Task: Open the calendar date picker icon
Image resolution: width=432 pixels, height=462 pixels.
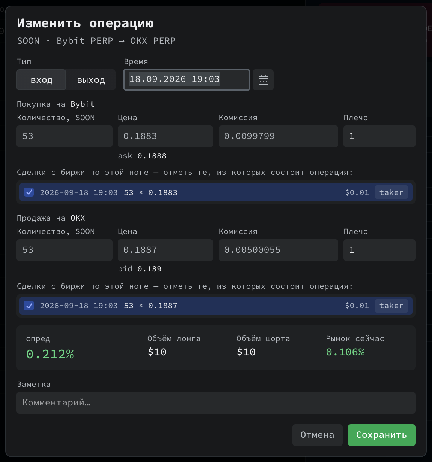Action: click(263, 80)
